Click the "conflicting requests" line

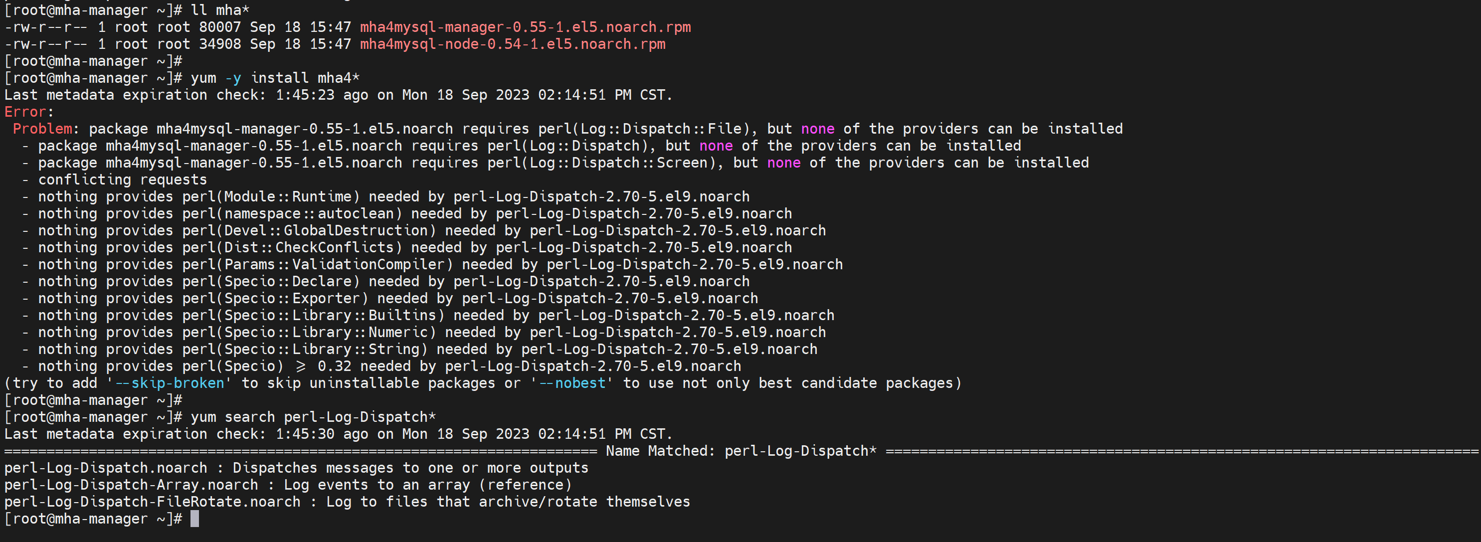122,180
